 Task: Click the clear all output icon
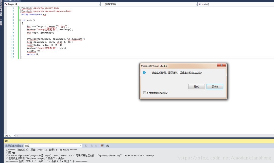102,146
